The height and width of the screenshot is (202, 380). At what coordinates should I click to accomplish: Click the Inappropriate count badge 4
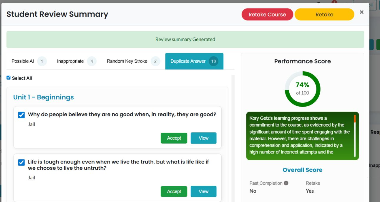tap(92, 61)
